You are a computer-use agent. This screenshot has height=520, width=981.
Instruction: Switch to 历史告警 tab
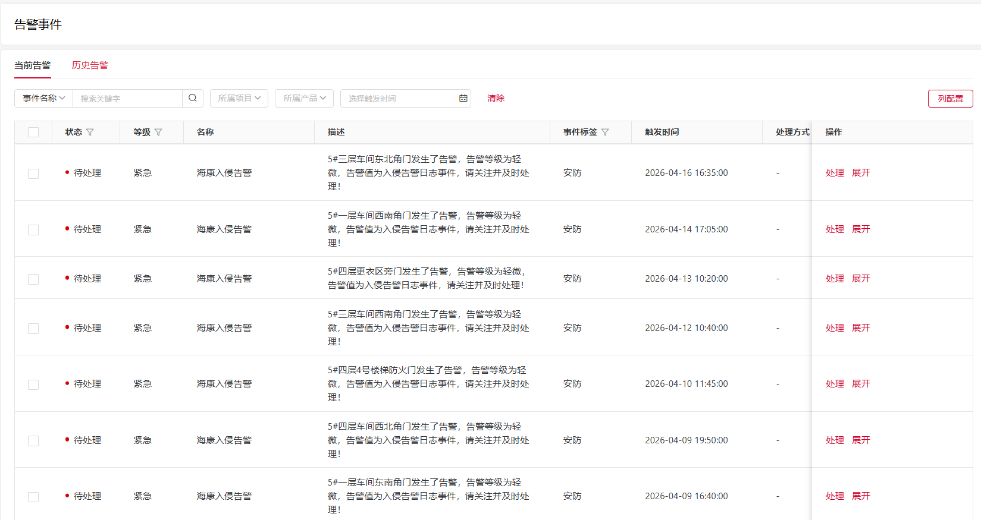[90, 65]
